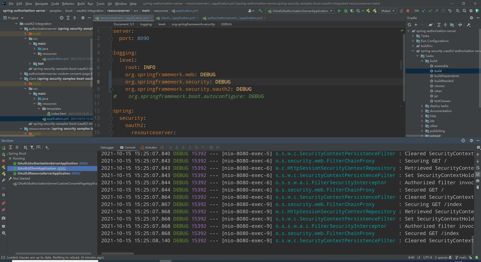Toggle soft-wrap in the console

pyautogui.click(x=478, y=168)
